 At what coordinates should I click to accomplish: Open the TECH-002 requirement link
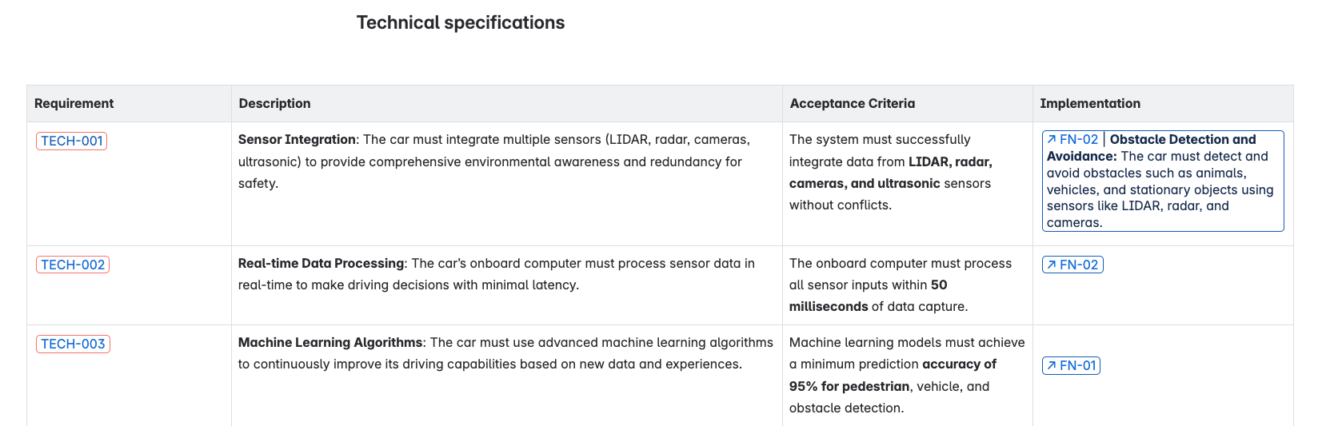[73, 265]
